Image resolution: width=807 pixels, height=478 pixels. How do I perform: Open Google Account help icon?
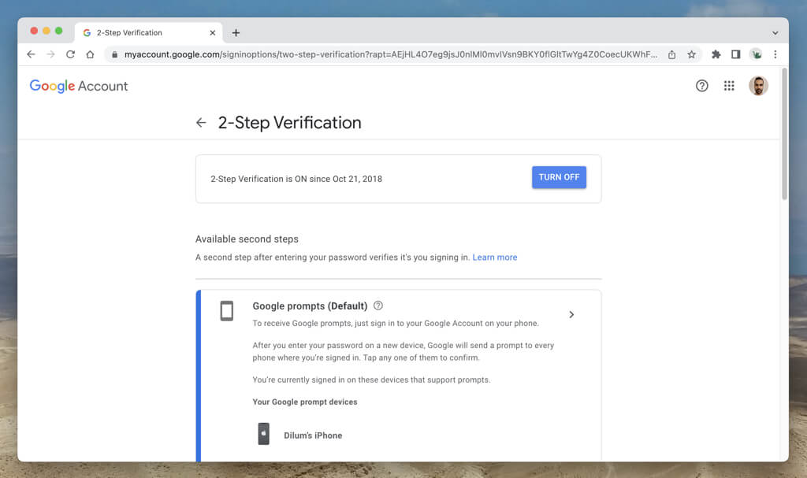coord(702,86)
